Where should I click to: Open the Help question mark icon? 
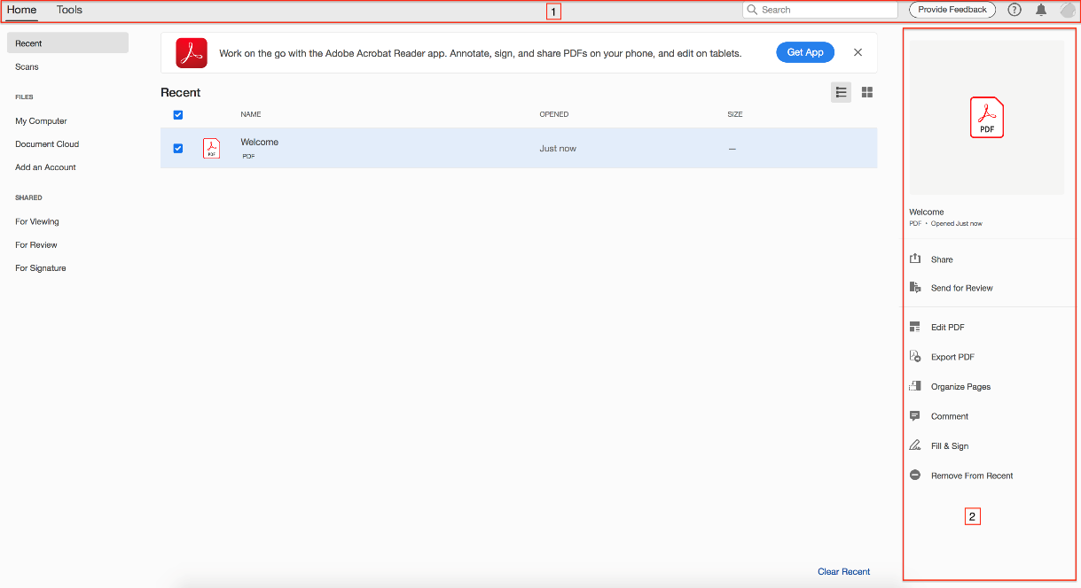(x=1014, y=10)
